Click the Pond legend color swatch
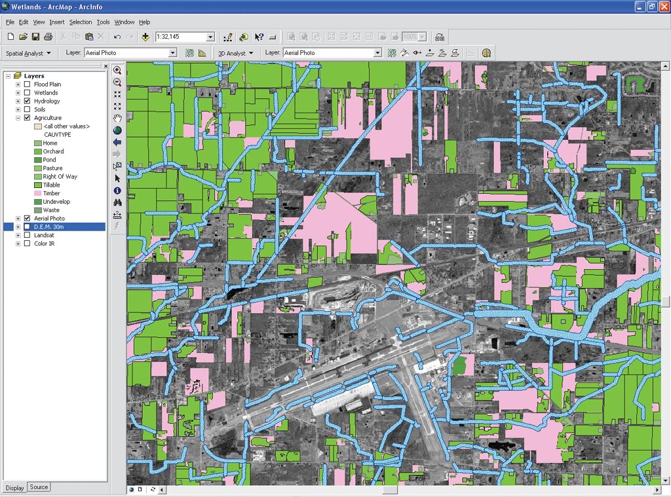The image size is (671, 497). [x=37, y=160]
